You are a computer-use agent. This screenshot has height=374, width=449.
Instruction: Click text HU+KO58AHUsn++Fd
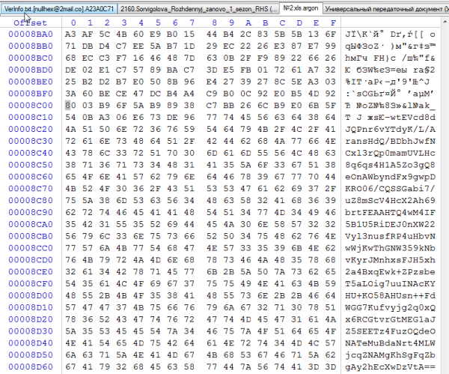click(391, 296)
